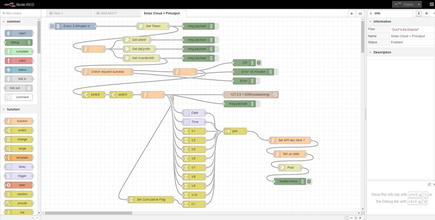Select the link in palette node

18,79
